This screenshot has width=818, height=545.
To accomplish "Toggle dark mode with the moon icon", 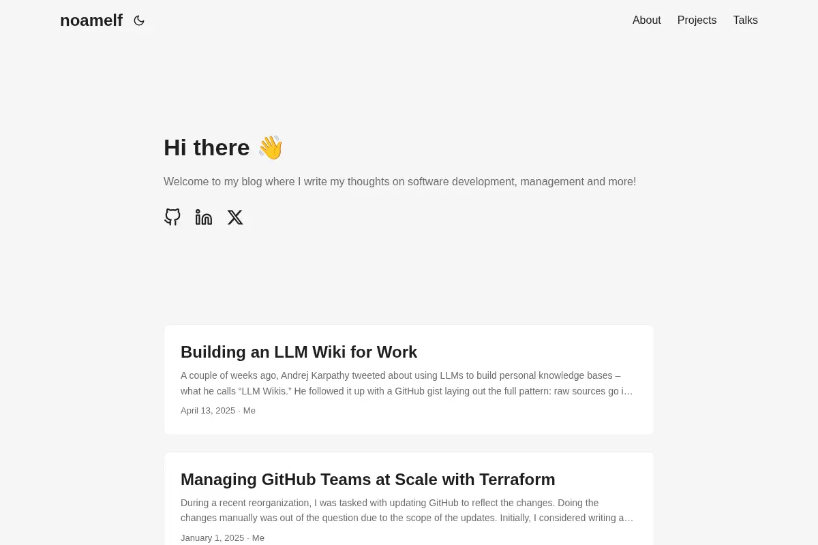I will point(139,20).
